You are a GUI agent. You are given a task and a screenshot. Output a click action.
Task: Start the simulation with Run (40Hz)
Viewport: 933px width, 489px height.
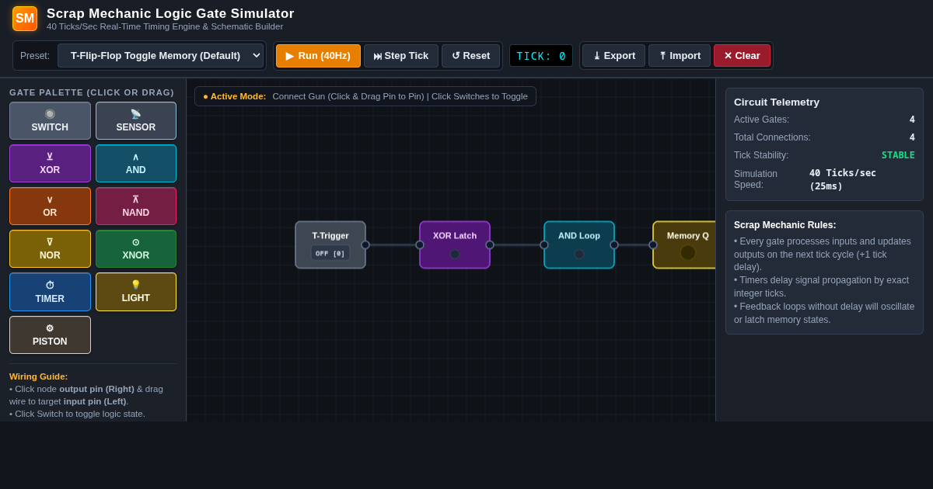pos(318,56)
